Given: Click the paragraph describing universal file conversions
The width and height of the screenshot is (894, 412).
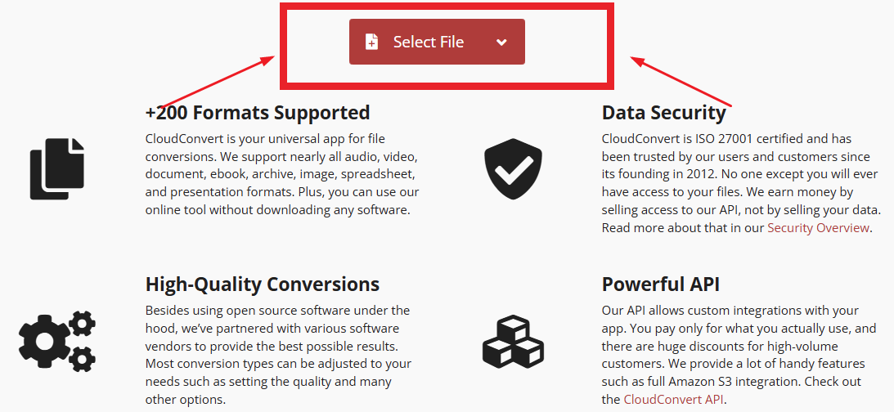Looking at the screenshot, I should point(282,173).
